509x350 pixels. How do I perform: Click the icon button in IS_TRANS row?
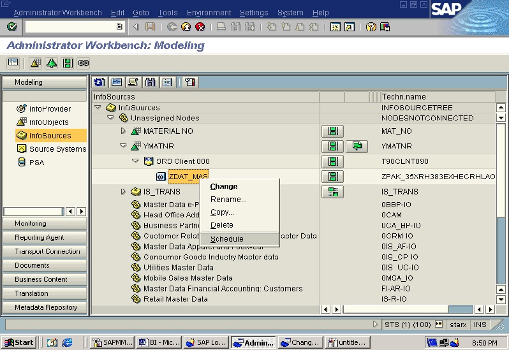tap(333, 192)
